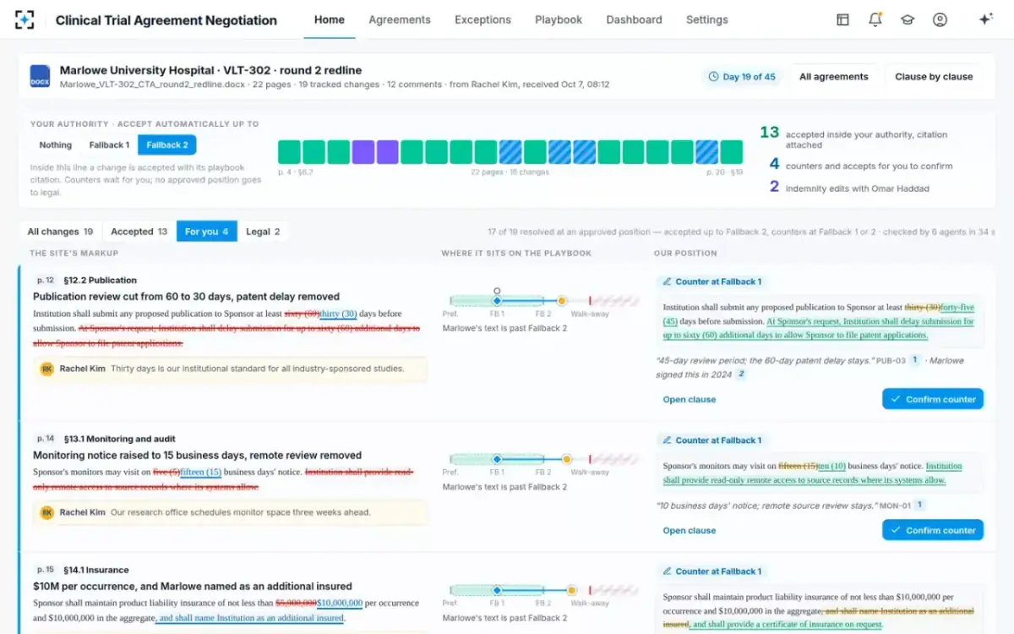The image size is (1014, 634).
Task: Click the orange marker on §13.1 playbook slider
Action: pos(566,459)
